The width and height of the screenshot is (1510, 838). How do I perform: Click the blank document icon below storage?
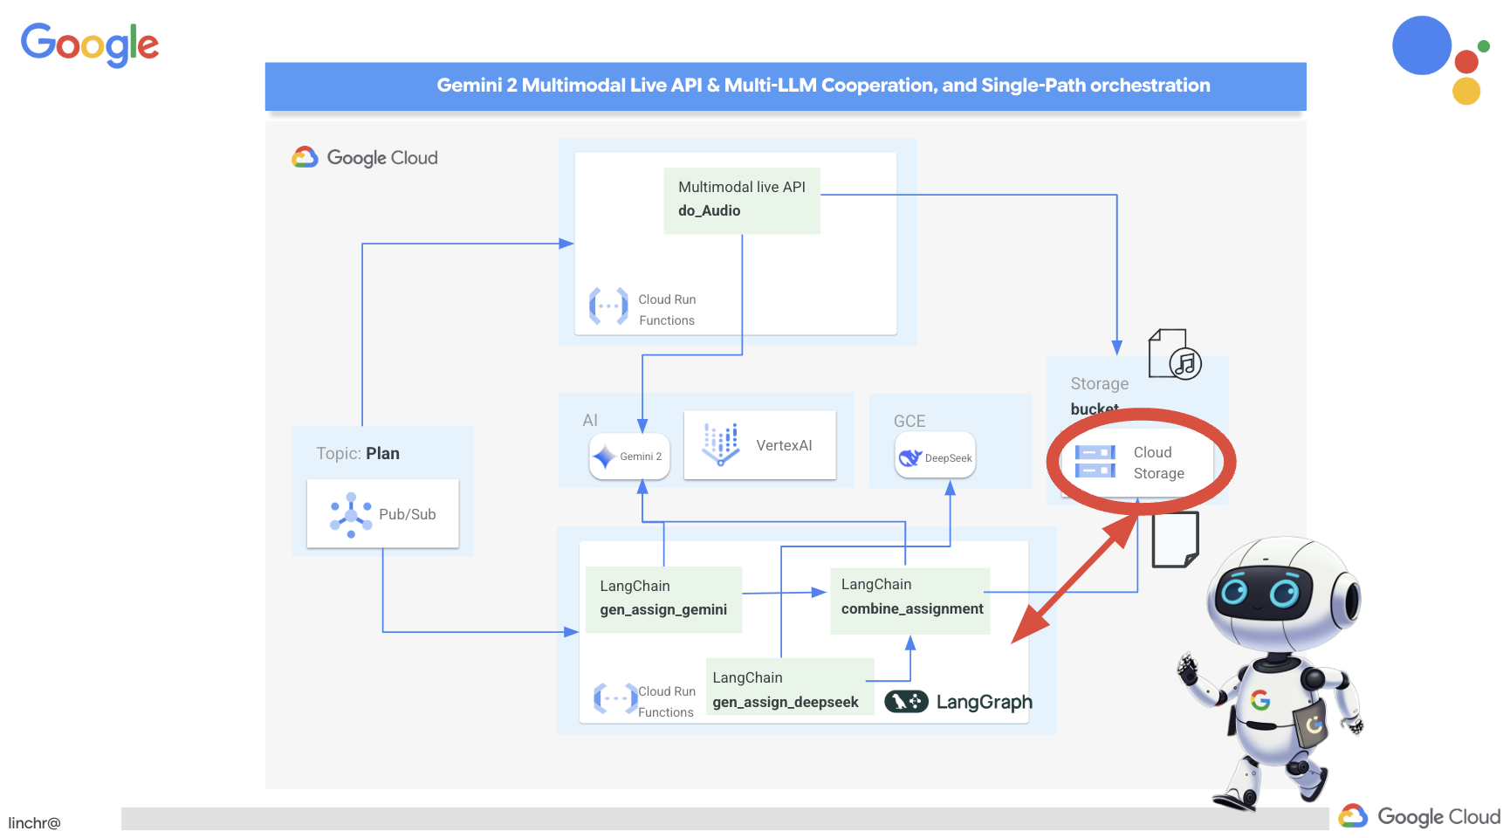pyautogui.click(x=1175, y=539)
